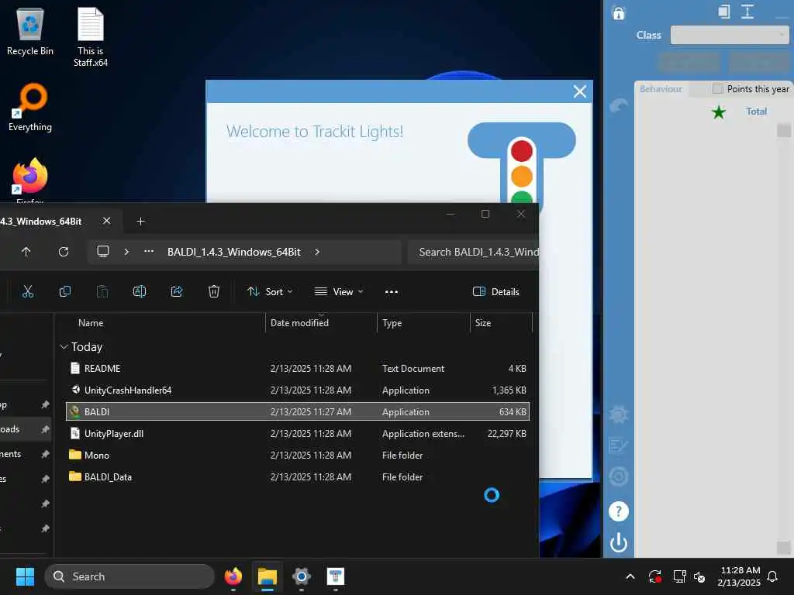The width and height of the screenshot is (794, 595).
Task: Open the Settings gear app on the taskbar
Action: coord(302,576)
